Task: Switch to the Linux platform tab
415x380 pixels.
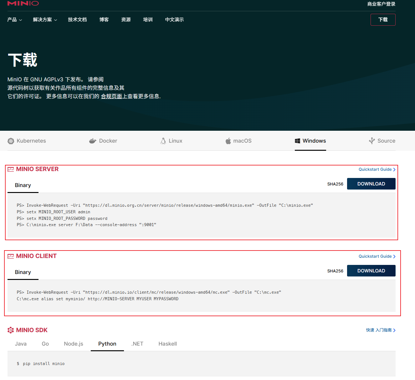Action: coord(171,141)
